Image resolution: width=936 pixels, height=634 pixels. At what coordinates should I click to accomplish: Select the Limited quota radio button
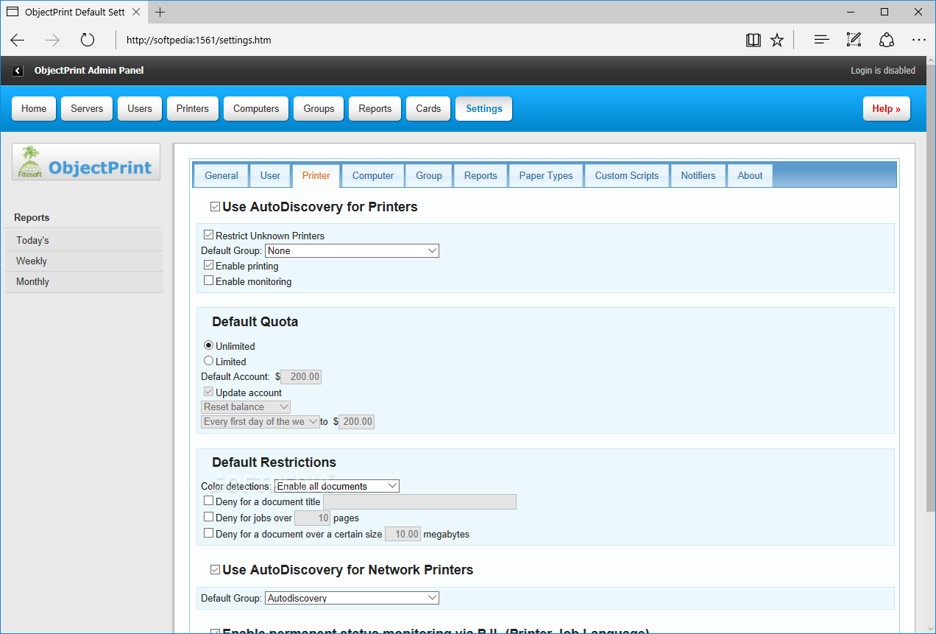tap(209, 361)
